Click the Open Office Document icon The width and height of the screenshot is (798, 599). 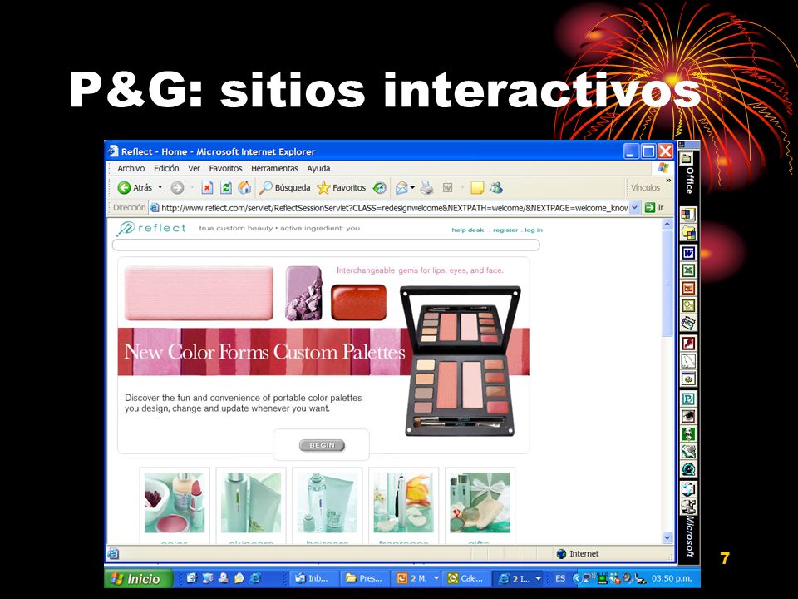point(688,233)
